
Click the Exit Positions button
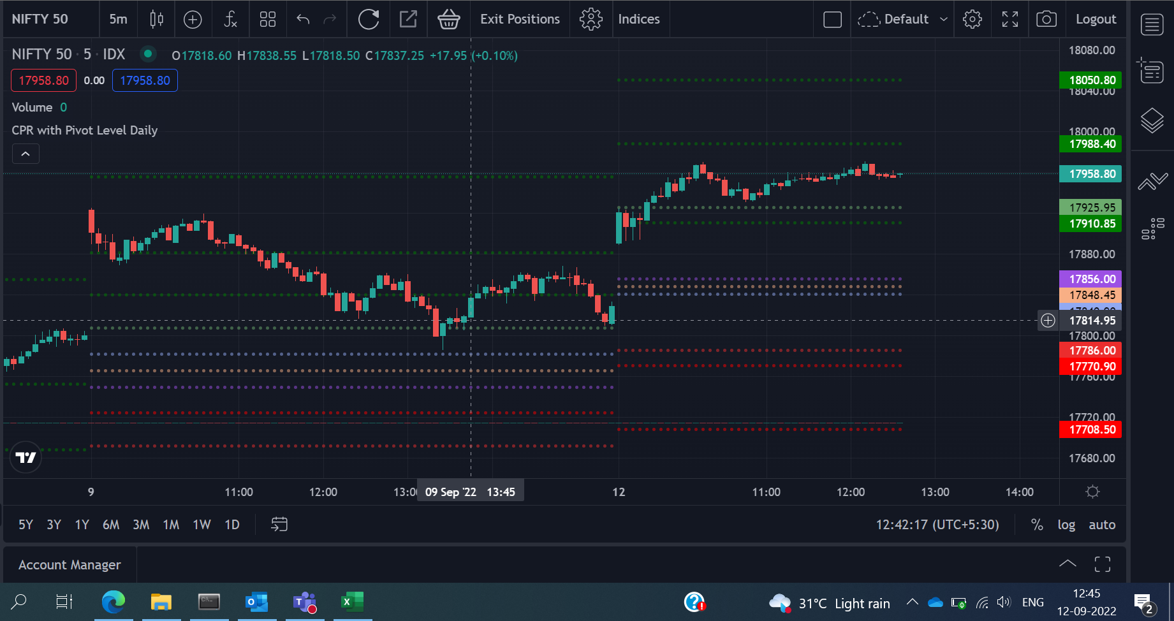(x=520, y=19)
